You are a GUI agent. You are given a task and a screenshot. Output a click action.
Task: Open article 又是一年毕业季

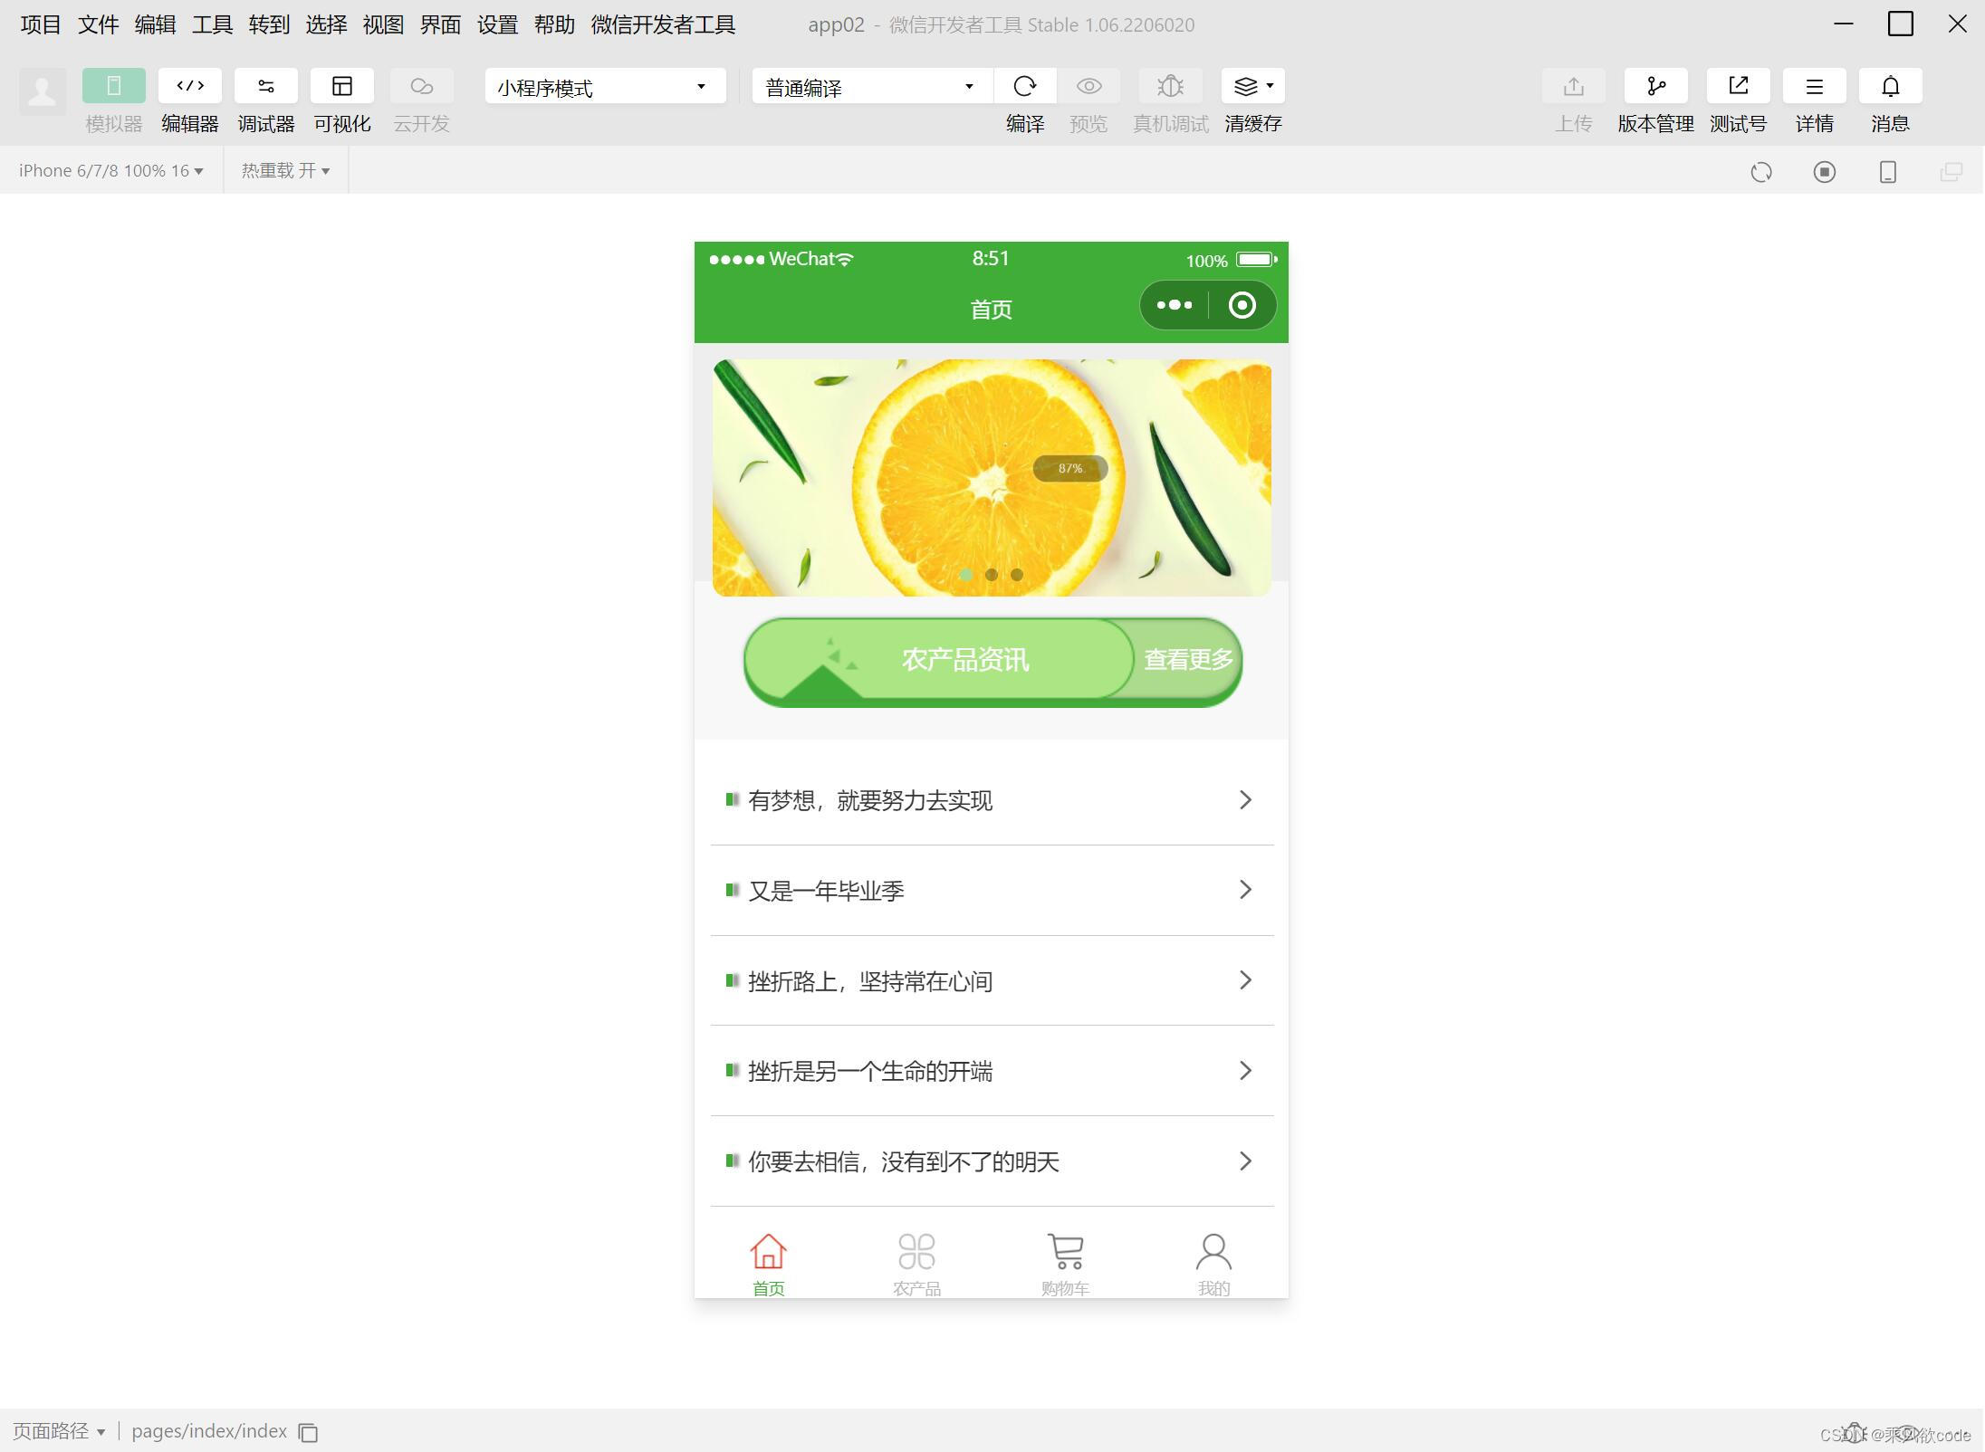coord(992,890)
